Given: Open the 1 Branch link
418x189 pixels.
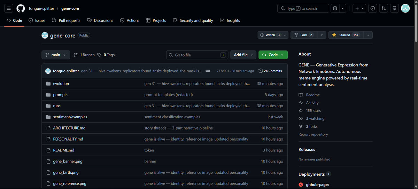Looking at the screenshot, I should [84, 55].
